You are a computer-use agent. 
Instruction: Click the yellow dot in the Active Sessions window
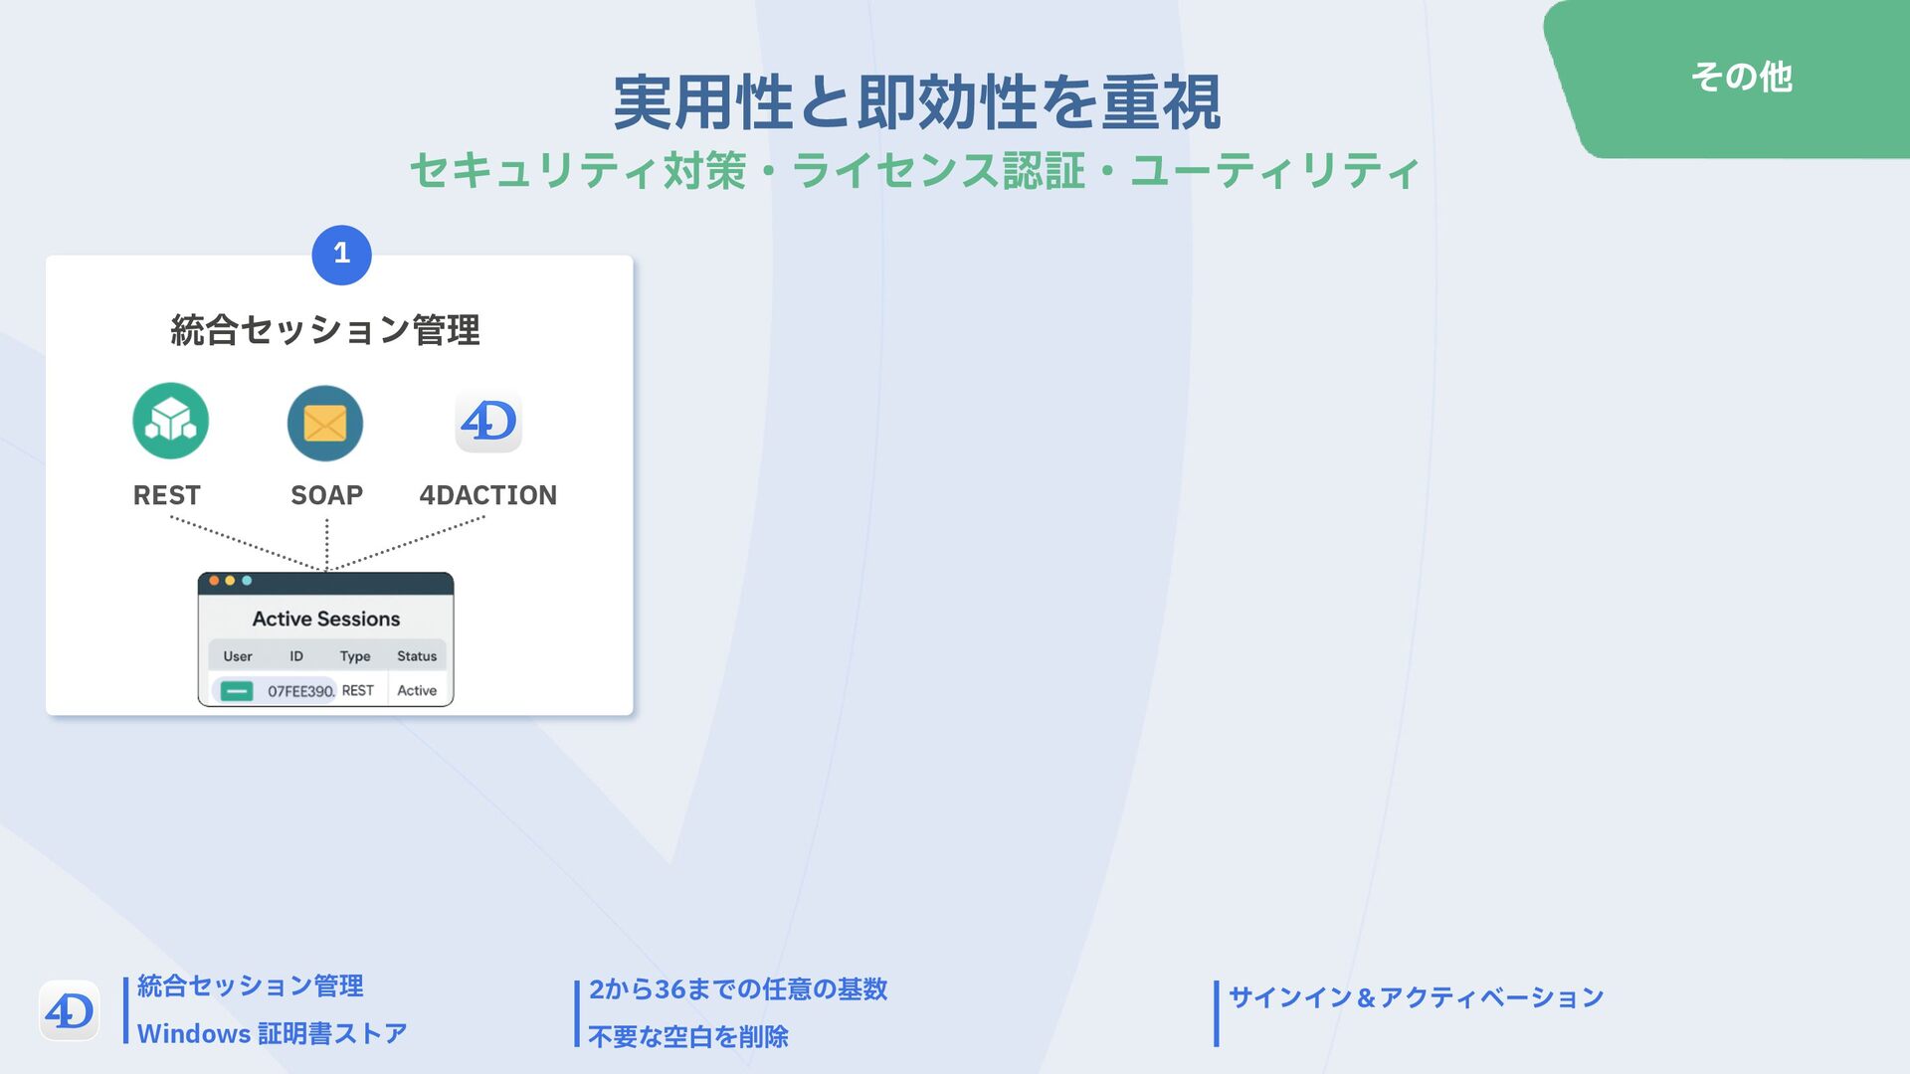click(230, 581)
